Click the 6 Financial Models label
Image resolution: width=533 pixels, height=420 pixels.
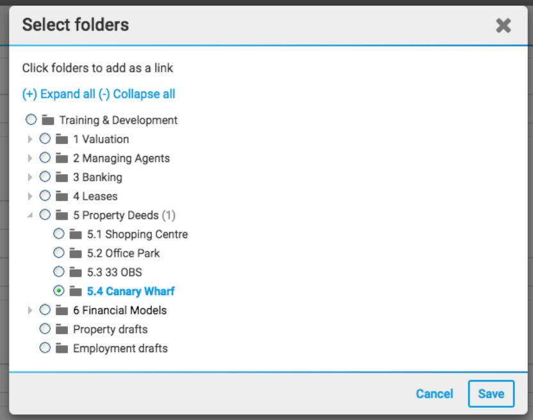(x=120, y=311)
